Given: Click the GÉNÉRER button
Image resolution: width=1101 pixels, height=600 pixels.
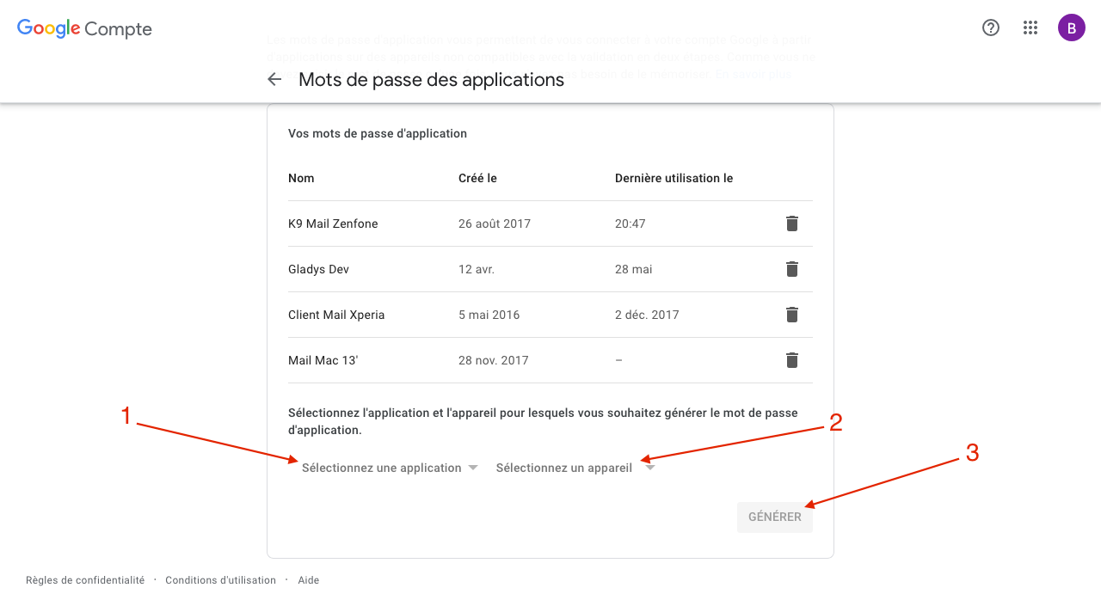Looking at the screenshot, I should click(x=774, y=517).
